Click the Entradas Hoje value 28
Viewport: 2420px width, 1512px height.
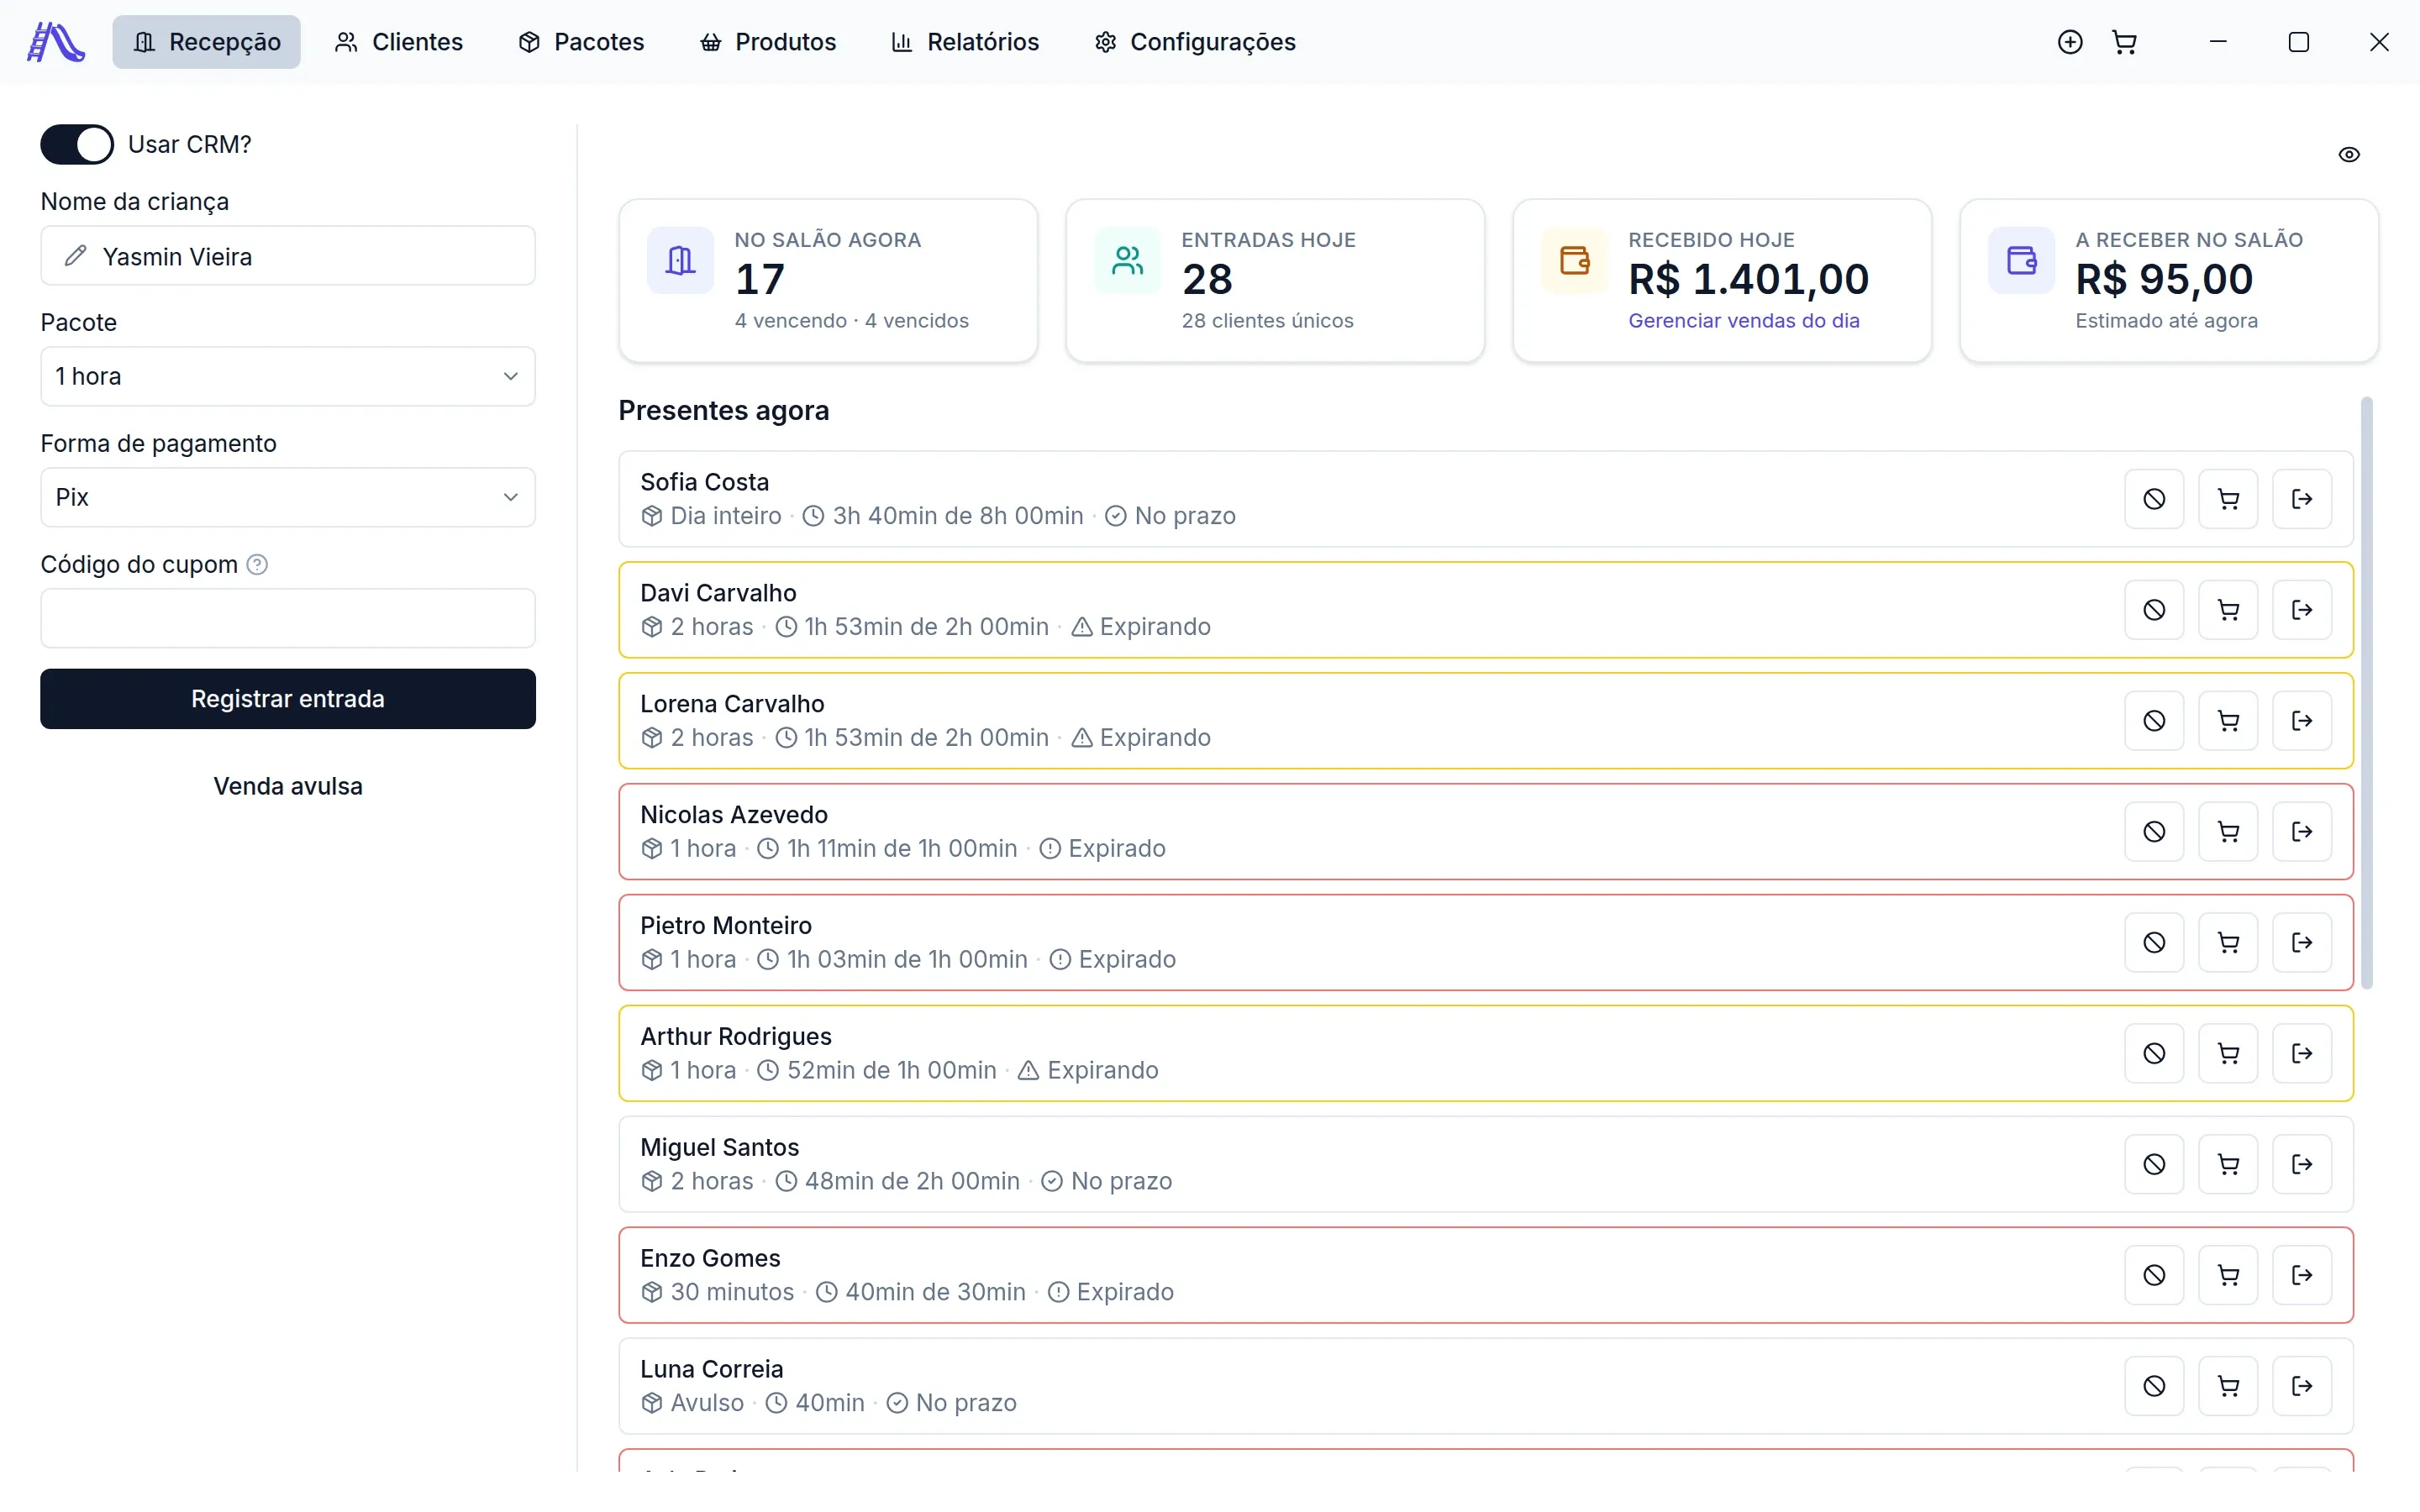[1207, 280]
